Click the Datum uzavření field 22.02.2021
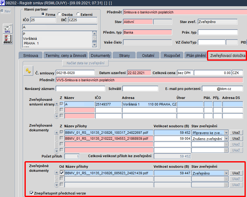The height and width of the screenshot is (197, 247). tap(139, 73)
